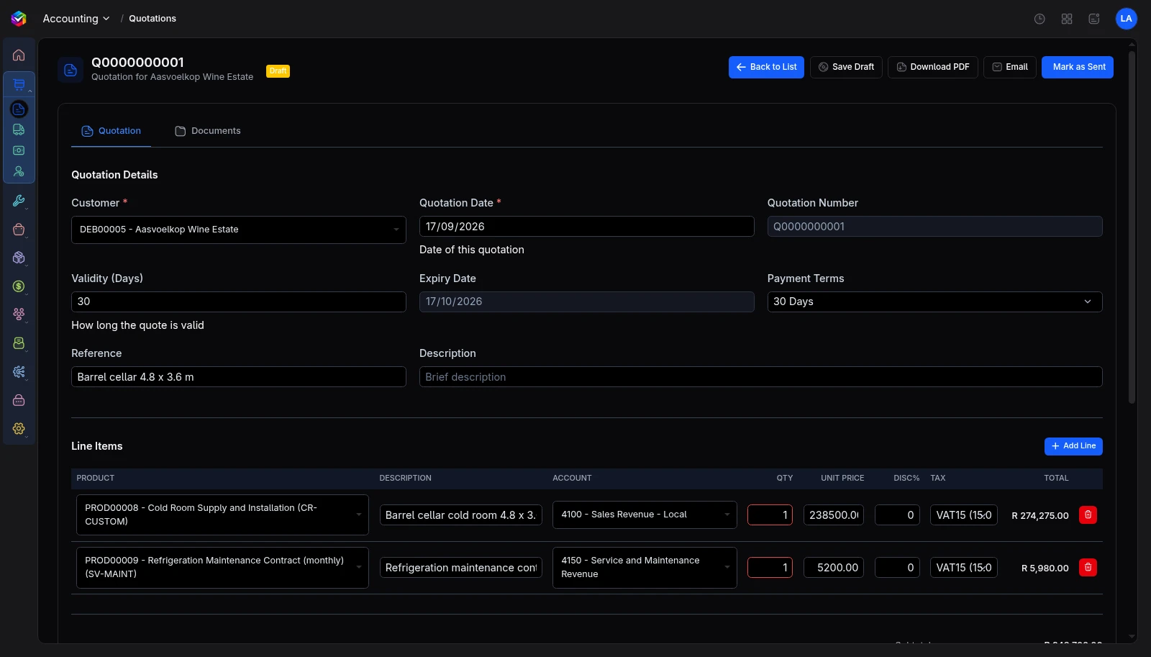Screen dimensions: 1151x657
Task: Click quantity field of the Cold Room line
Action: 770,515
